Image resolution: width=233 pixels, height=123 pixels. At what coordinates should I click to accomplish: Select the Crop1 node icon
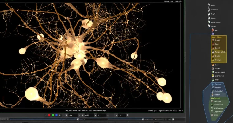tap(209, 14)
